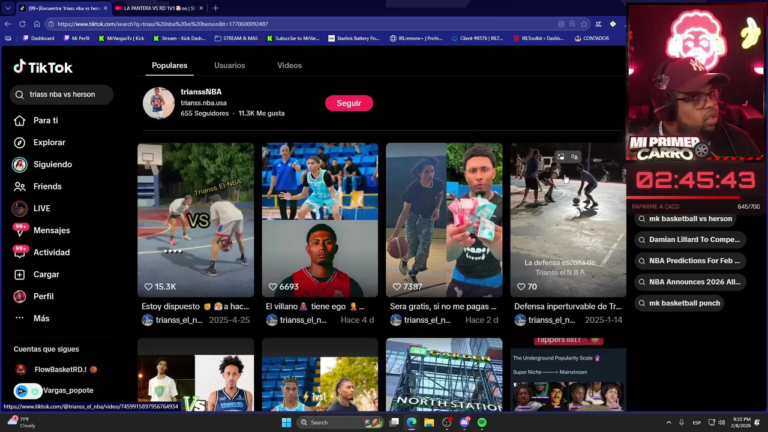Image resolution: width=768 pixels, height=432 pixels.
Task: Open the weather widget showing 71°F
Action: click(x=21, y=422)
